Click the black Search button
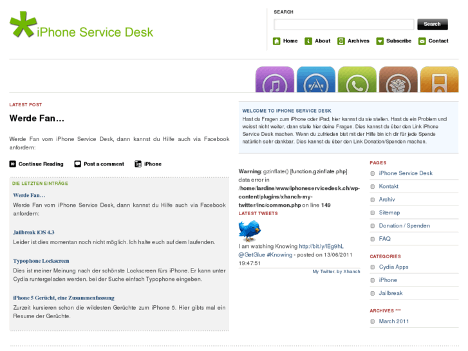Image resolution: width=468 pixels, height=351 pixels. coord(433,24)
